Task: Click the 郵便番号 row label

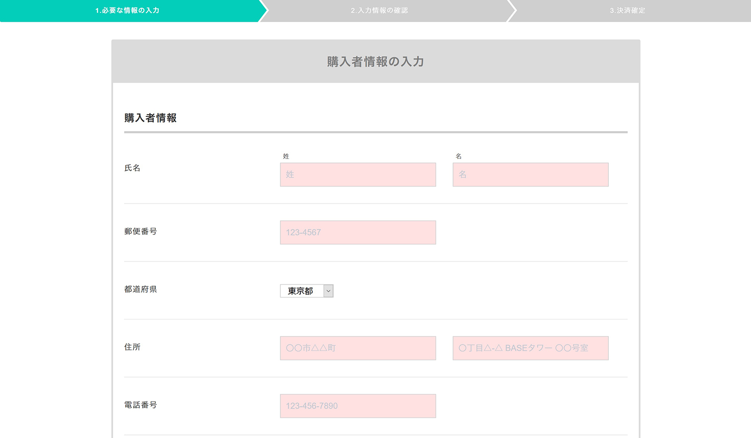Action: [141, 231]
